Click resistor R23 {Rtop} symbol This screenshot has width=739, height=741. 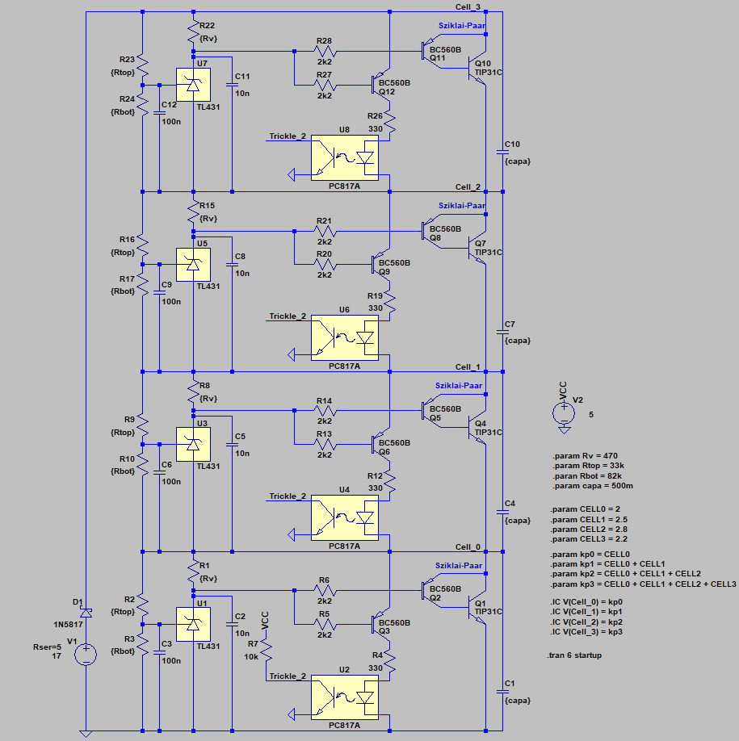pos(143,66)
